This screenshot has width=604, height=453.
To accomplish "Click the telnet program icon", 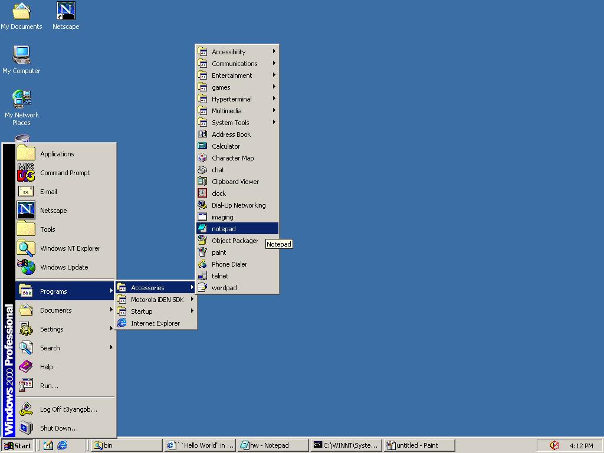I will (202, 276).
